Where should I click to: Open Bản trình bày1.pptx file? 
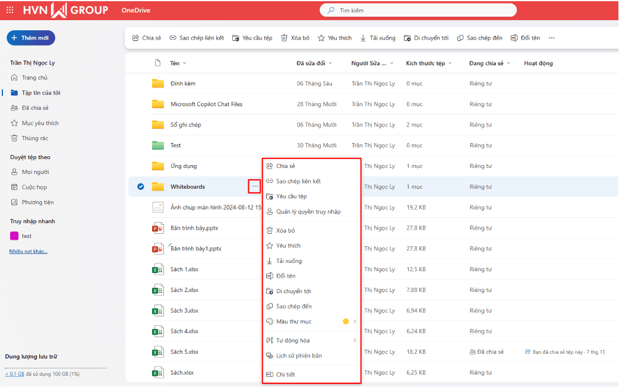point(196,249)
